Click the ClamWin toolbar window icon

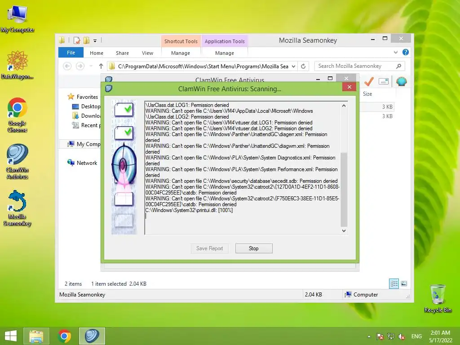pos(384,82)
